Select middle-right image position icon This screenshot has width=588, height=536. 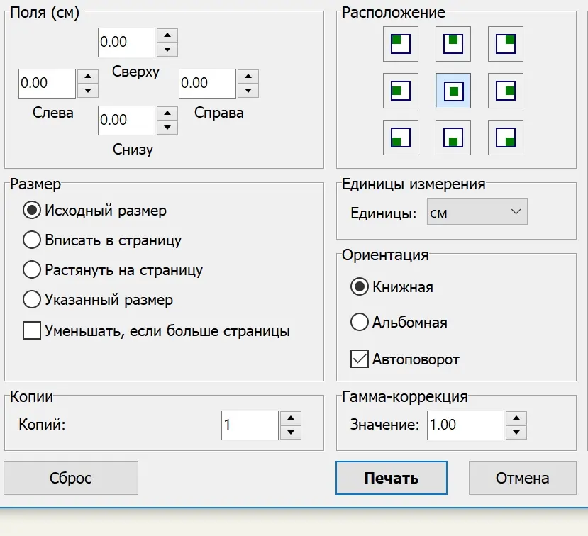click(506, 91)
